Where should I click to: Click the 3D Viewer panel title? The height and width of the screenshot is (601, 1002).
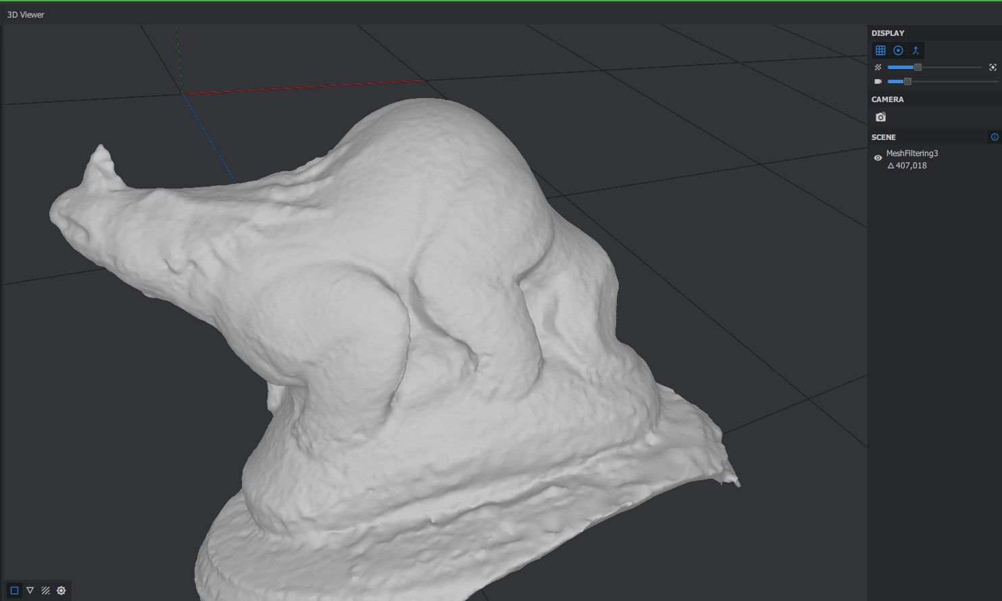pos(26,14)
